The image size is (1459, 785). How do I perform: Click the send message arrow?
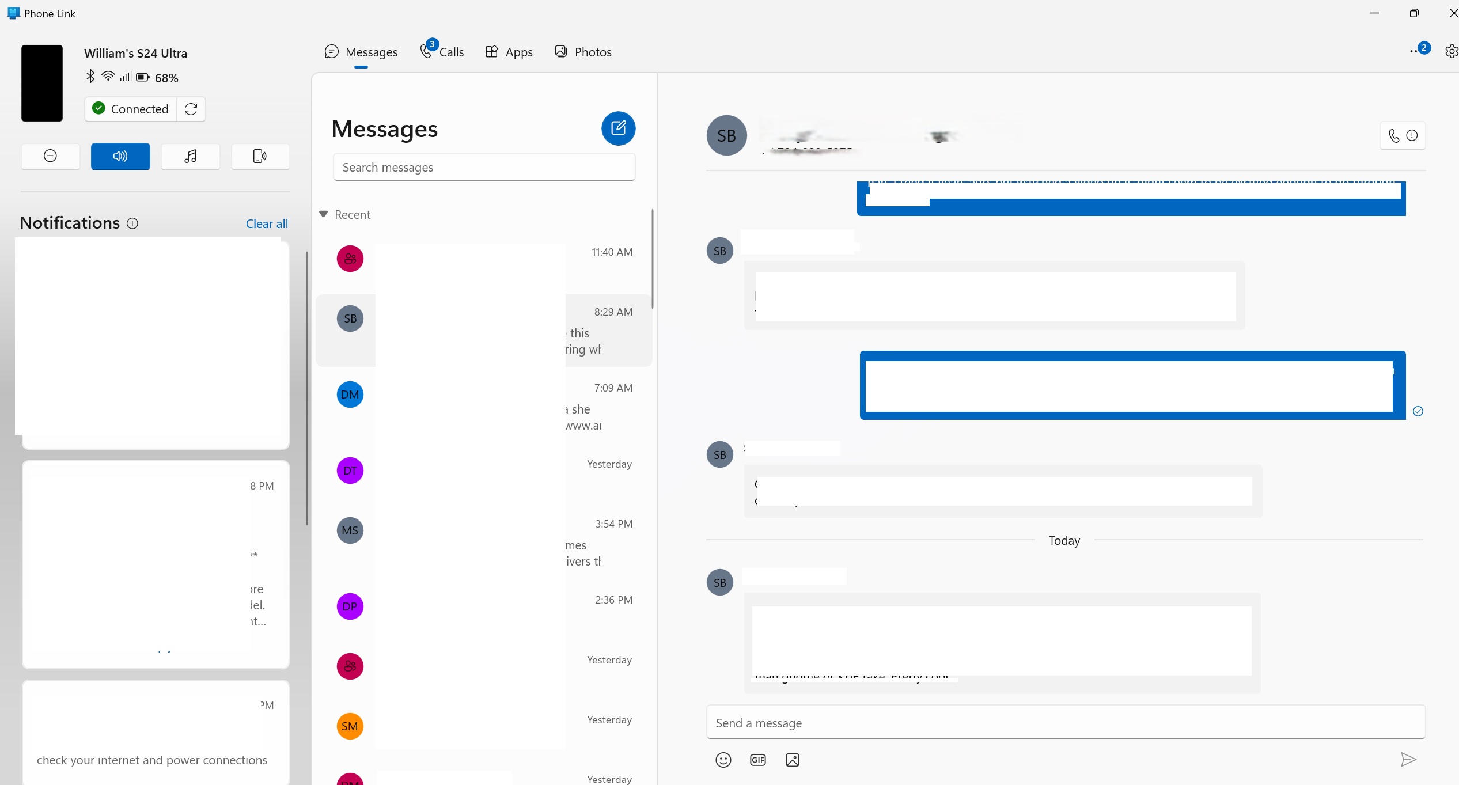pos(1408,760)
